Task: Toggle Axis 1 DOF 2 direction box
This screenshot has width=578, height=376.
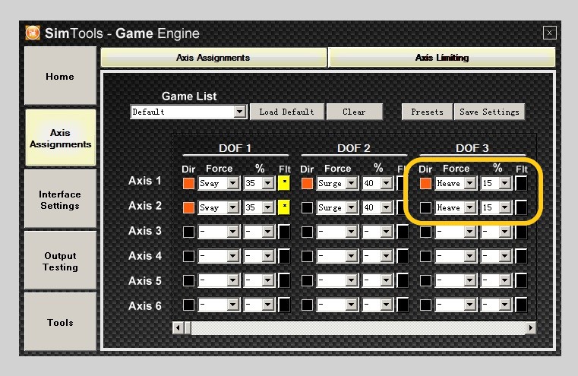Action: [307, 183]
